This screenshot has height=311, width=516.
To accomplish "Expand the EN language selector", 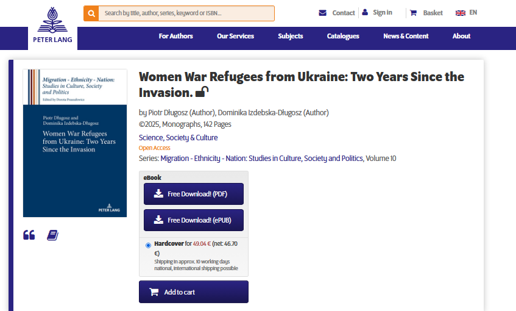I will pyautogui.click(x=473, y=12).
